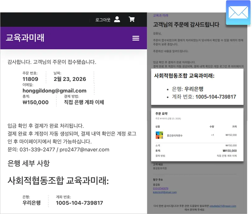
Task: Click the account number in the email bank card
Action: point(215,97)
